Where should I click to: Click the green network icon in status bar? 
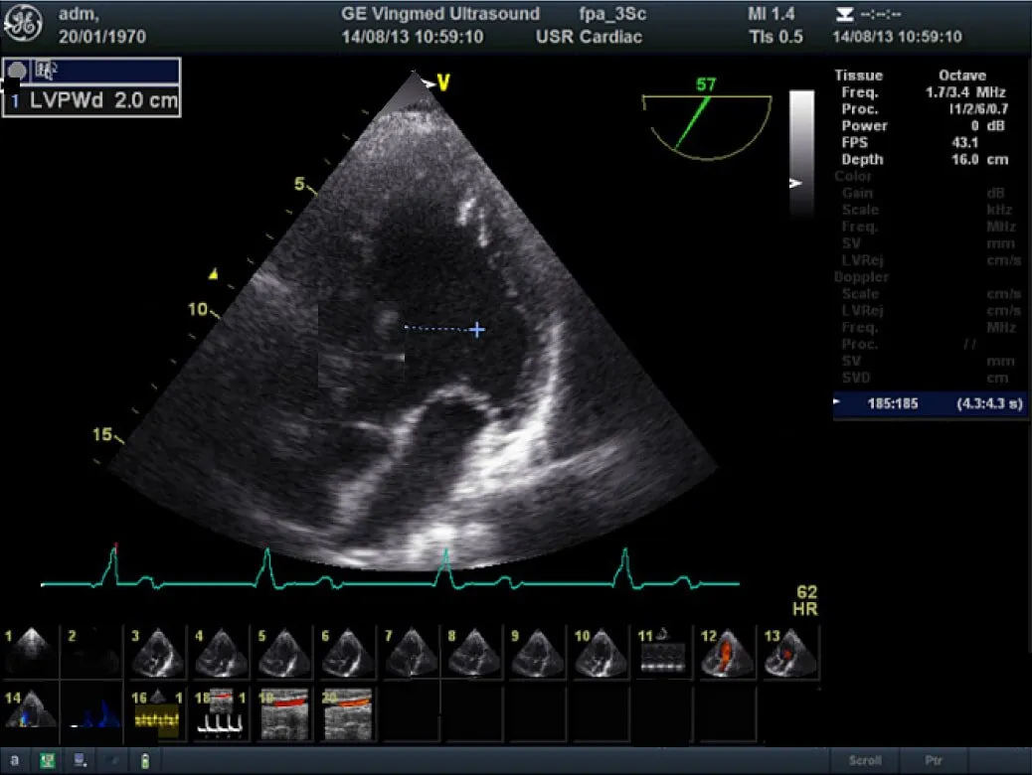[47, 760]
